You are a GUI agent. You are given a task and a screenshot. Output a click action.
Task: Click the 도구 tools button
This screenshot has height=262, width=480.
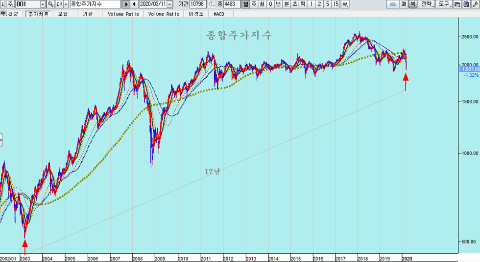445,4
